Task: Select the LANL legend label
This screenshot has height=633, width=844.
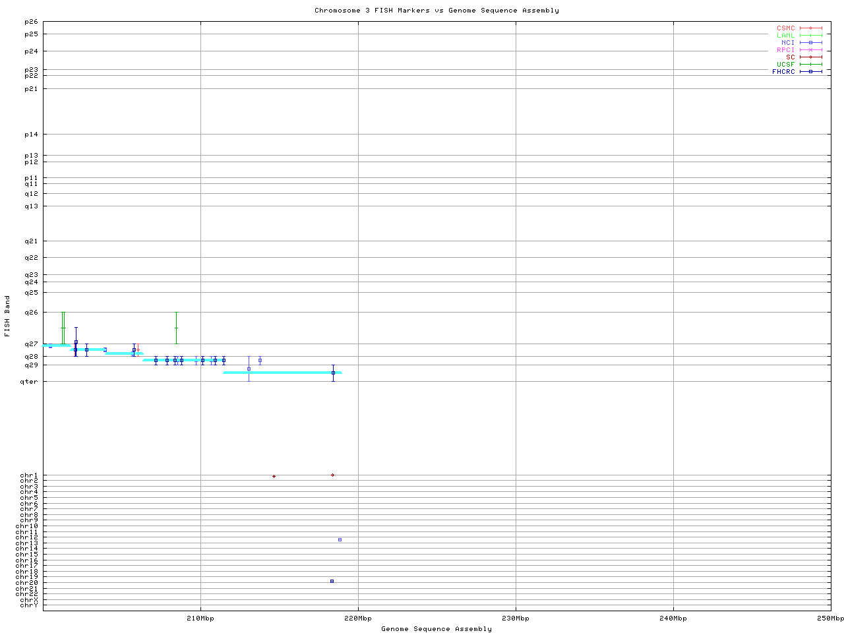Action: (785, 36)
